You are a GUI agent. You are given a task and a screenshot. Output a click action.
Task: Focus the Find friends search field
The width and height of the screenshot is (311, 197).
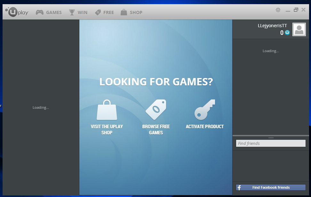click(x=271, y=143)
